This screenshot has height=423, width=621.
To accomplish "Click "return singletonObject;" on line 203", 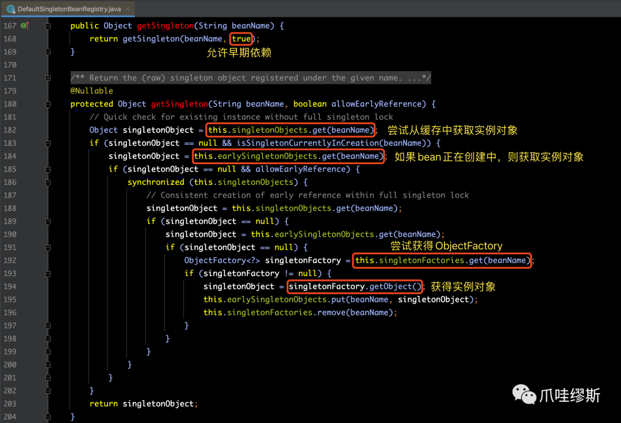I will pyautogui.click(x=143, y=403).
